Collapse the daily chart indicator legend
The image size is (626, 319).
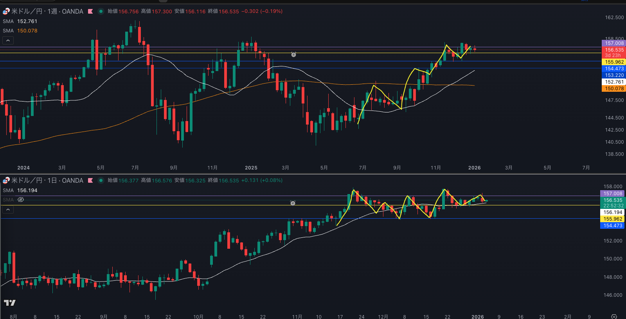(8, 210)
